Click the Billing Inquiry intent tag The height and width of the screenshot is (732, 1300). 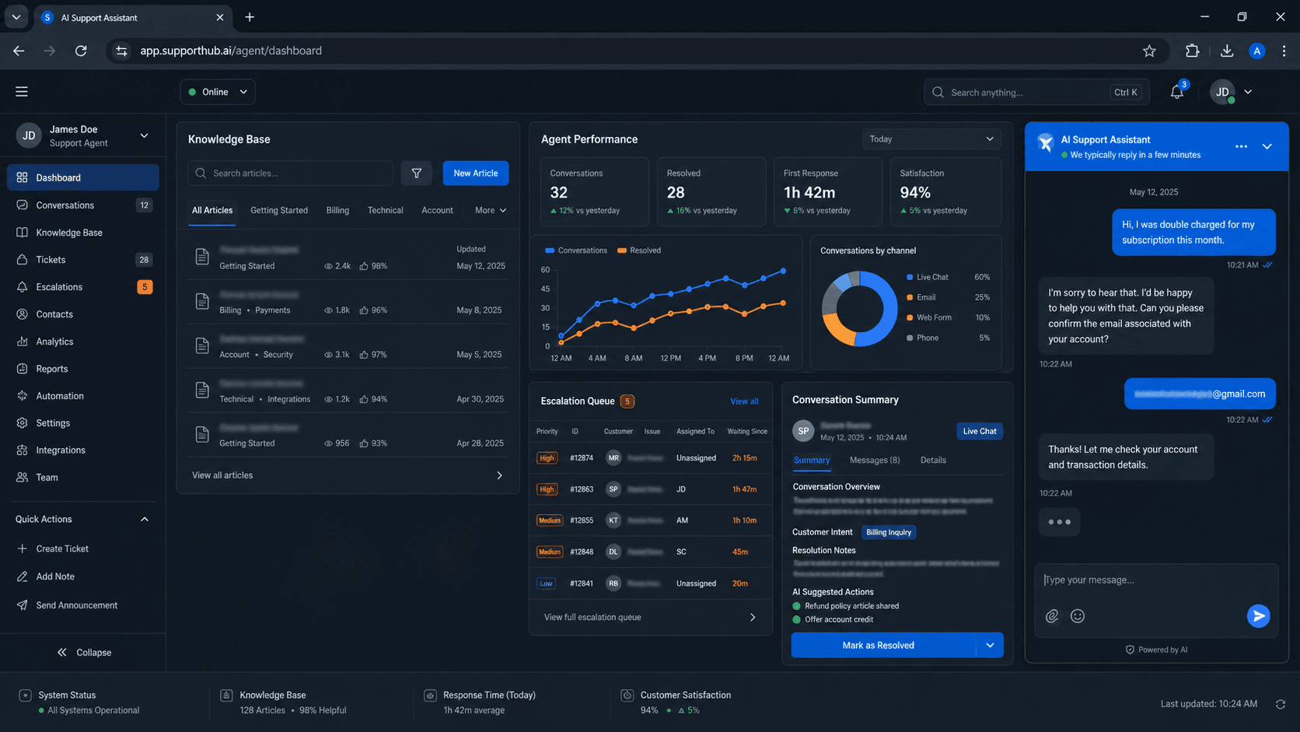point(889,533)
